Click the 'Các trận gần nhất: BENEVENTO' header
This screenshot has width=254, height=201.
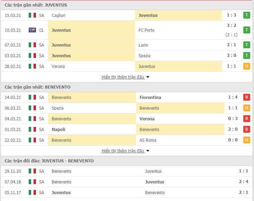pos(37,87)
